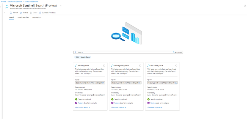Expand the collapsed side navigation chevron
248x119 pixels.
[x=1, y=7]
